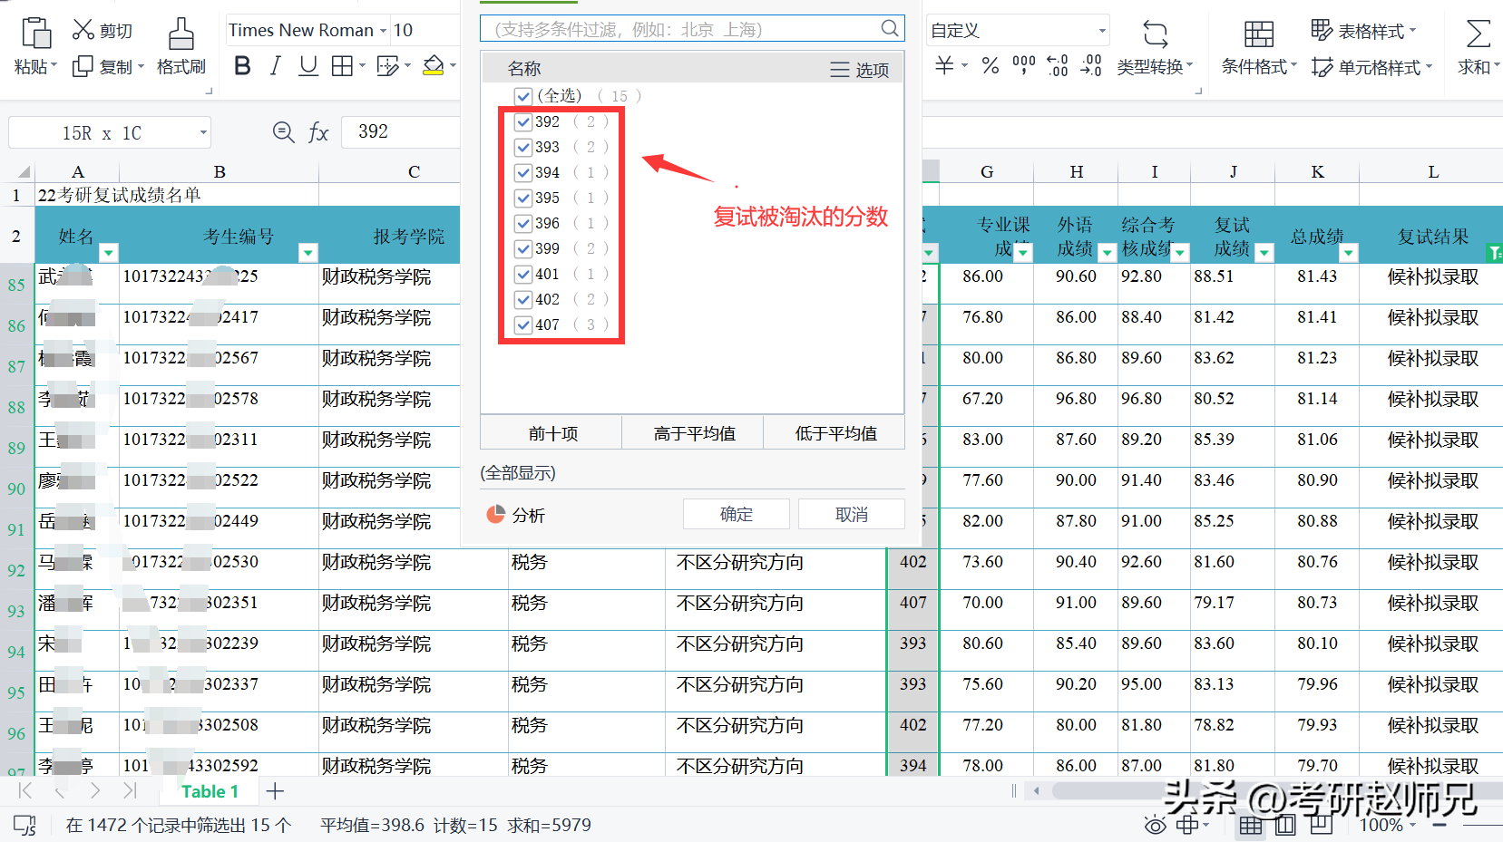Click the AutoSum (求和) icon
This screenshot has width=1503, height=842.
pyautogui.click(x=1478, y=46)
